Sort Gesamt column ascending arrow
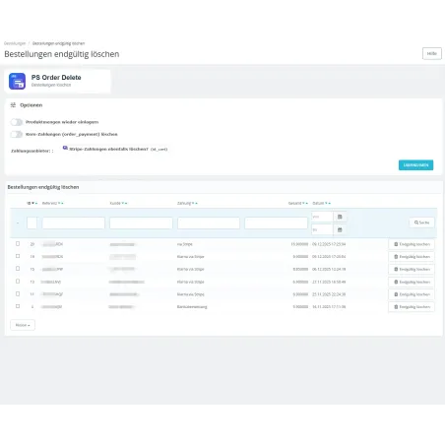Screen dimensions: 445x445 [x=307, y=203]
